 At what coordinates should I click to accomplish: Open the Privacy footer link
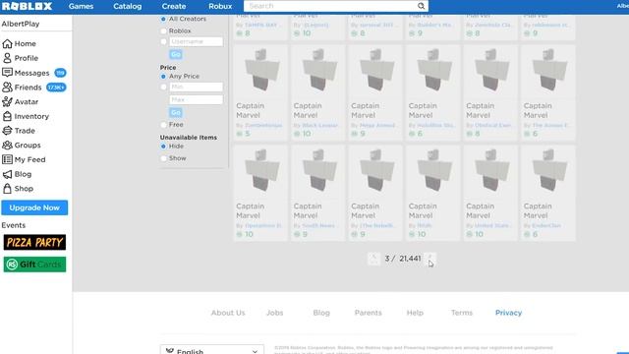[508, 313]
